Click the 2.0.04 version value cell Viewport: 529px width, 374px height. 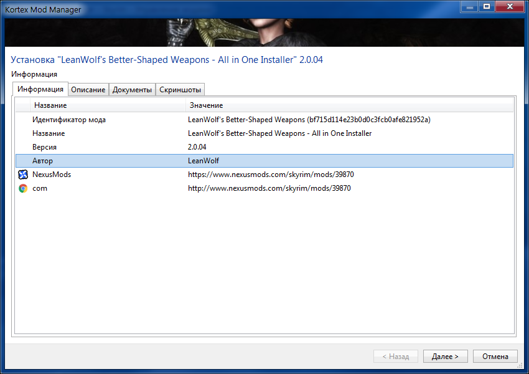(x=197, y=147)
